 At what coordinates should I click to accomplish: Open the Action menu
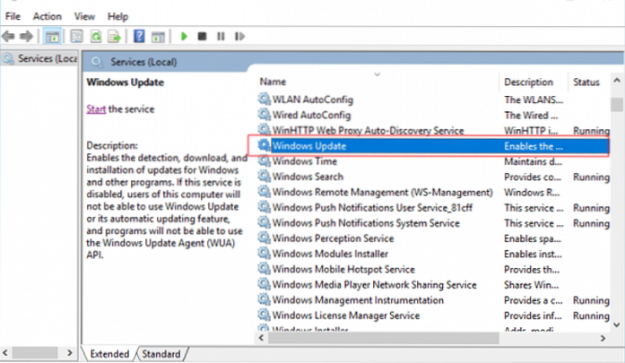48,16
